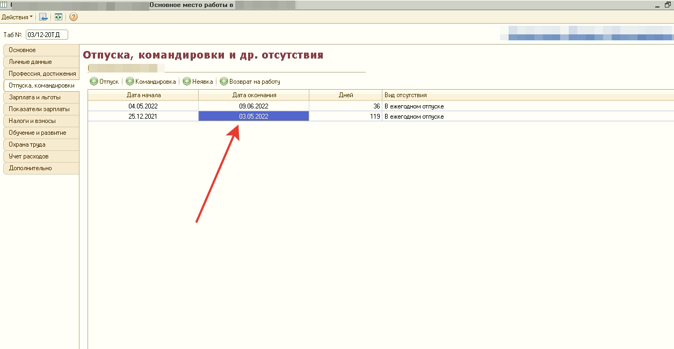674x349 pixels.
Task: Click the green refresh icon in toolbar
Action: tap(59, 17)
